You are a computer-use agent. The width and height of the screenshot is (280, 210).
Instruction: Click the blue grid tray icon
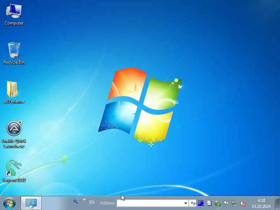[x=201, y=203]
